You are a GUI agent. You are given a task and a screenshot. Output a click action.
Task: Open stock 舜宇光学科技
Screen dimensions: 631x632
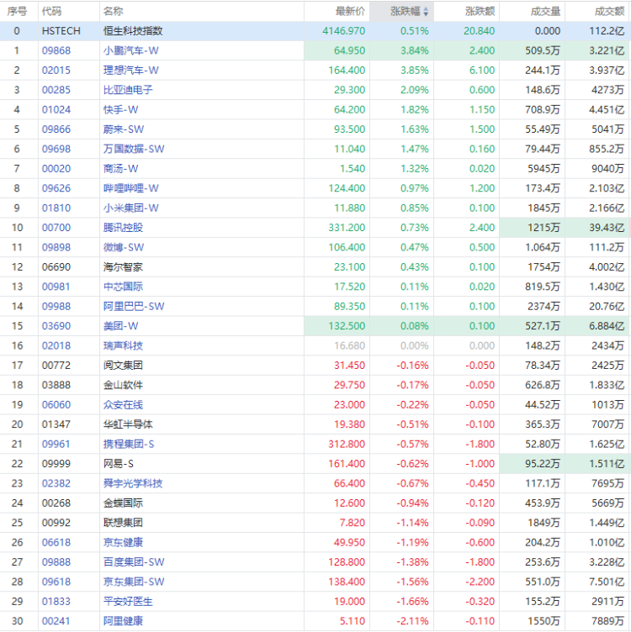tap(133, 483)
